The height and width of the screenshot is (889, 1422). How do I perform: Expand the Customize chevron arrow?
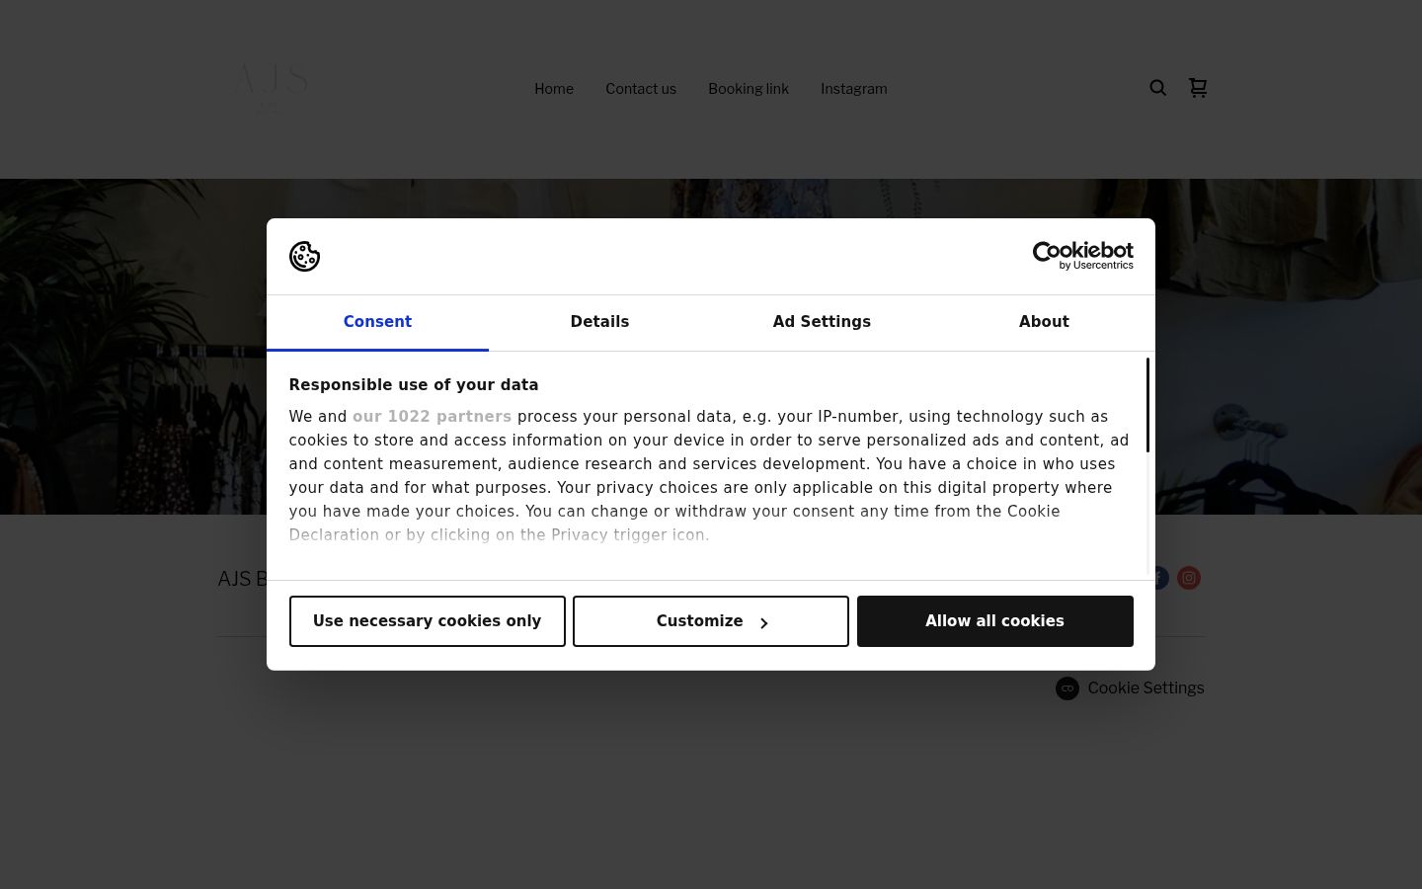[763, 622]
